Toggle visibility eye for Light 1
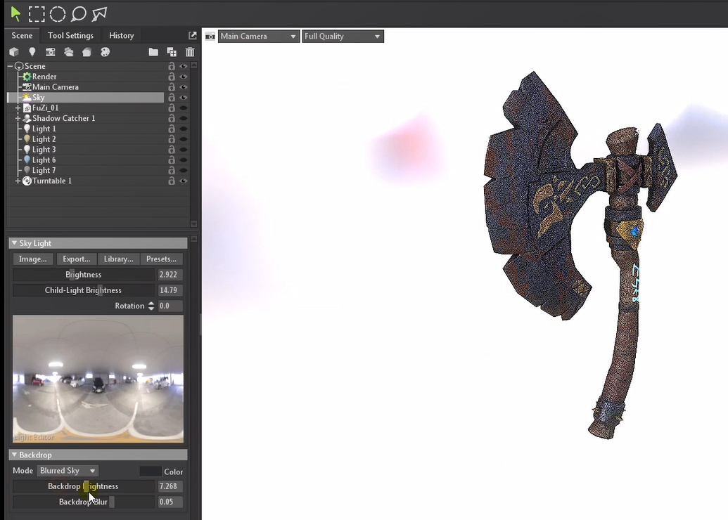 (184, 129)
